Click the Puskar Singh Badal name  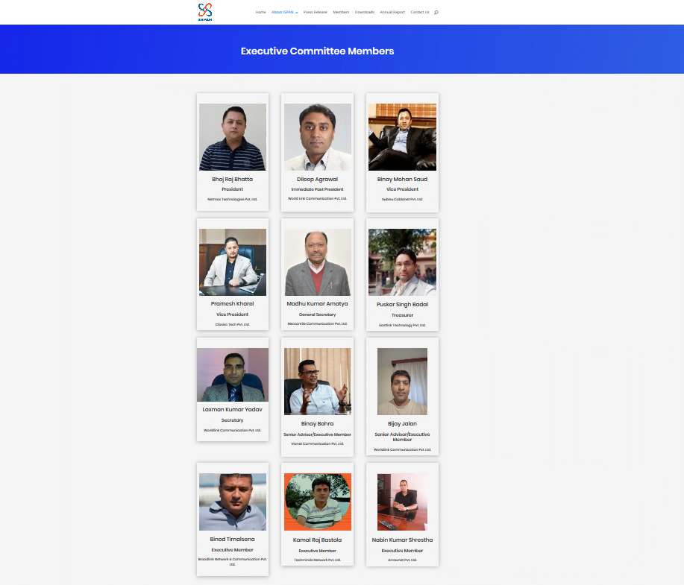tap(402, 304)
